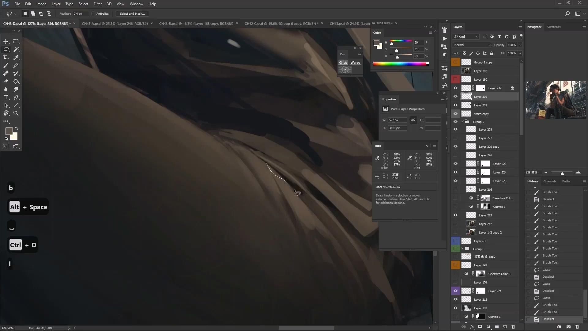This screenshot has width=588, height=331.
Task: Open the Select menu
Action: [x=83, y=4]
